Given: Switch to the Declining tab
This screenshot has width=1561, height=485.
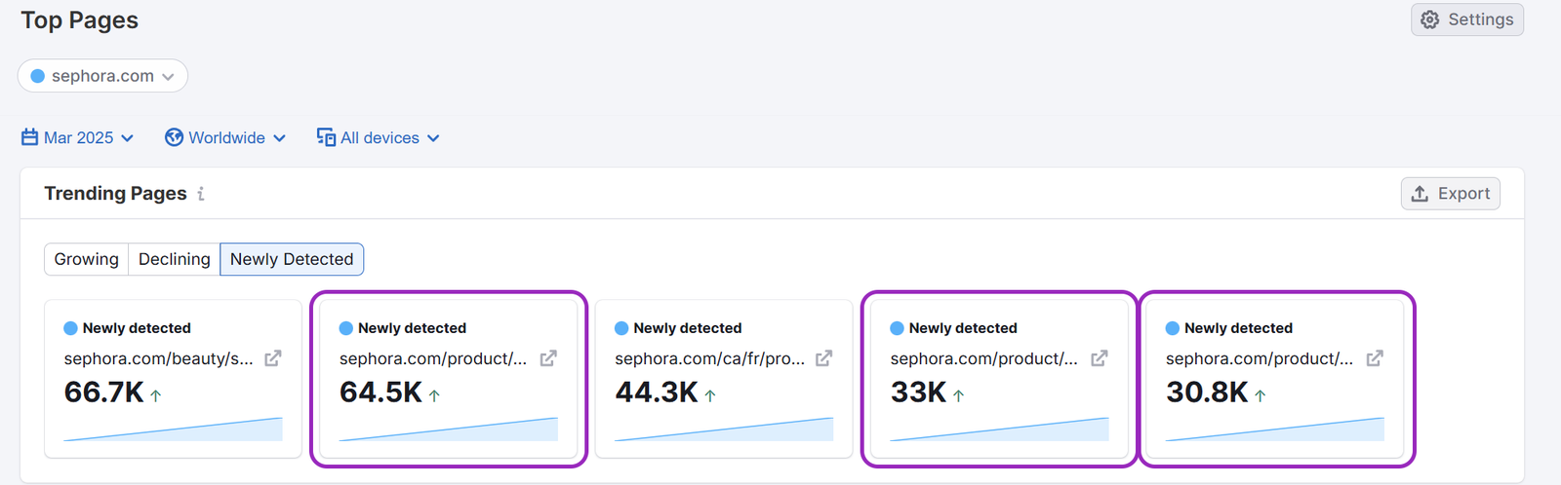Looking at the screenshot, I should tap(174, 259).
